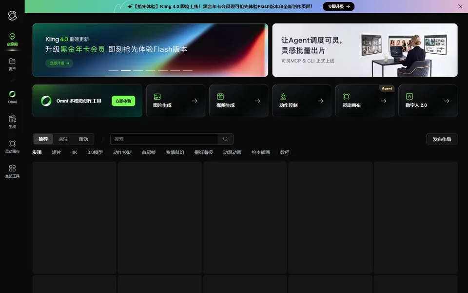Click the arrow on the 数字人 2.0 card
The width and height of the screenshot is (468, 293).
pos(447,101)
